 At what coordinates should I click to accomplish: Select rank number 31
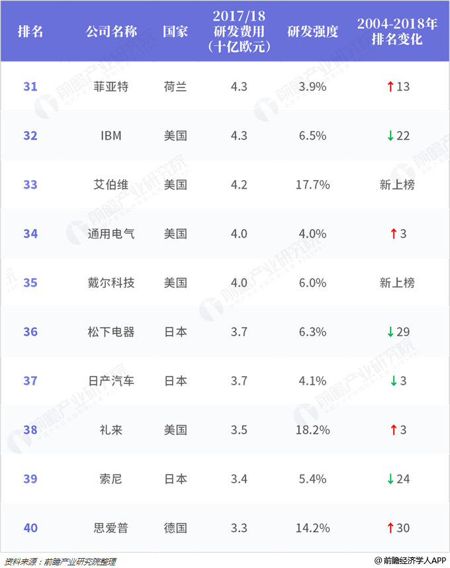click(30, 87)
